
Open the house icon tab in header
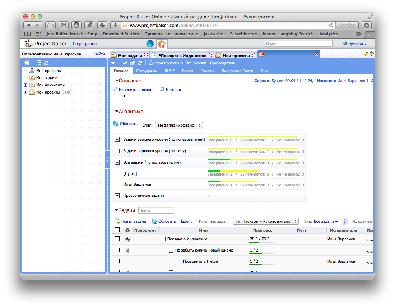coord(162,44)
